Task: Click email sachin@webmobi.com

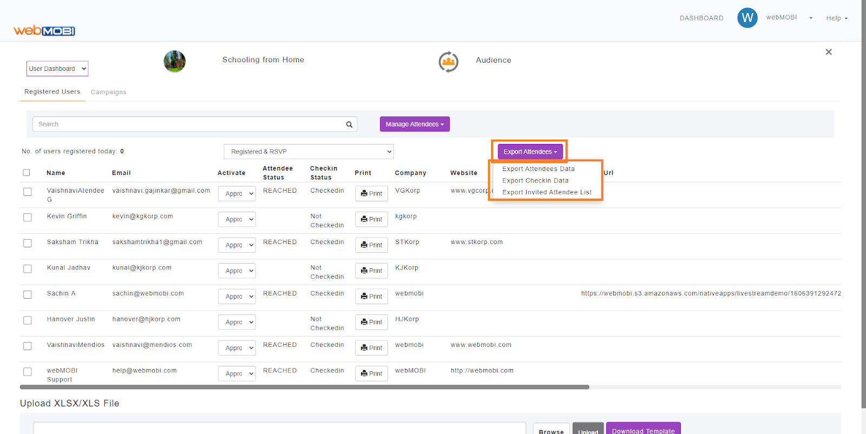Action: pos(148,293)
